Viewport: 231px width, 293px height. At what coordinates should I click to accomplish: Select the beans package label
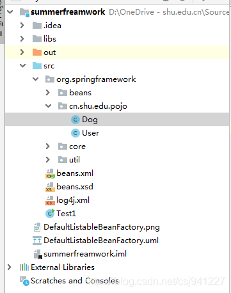(80, 93)
